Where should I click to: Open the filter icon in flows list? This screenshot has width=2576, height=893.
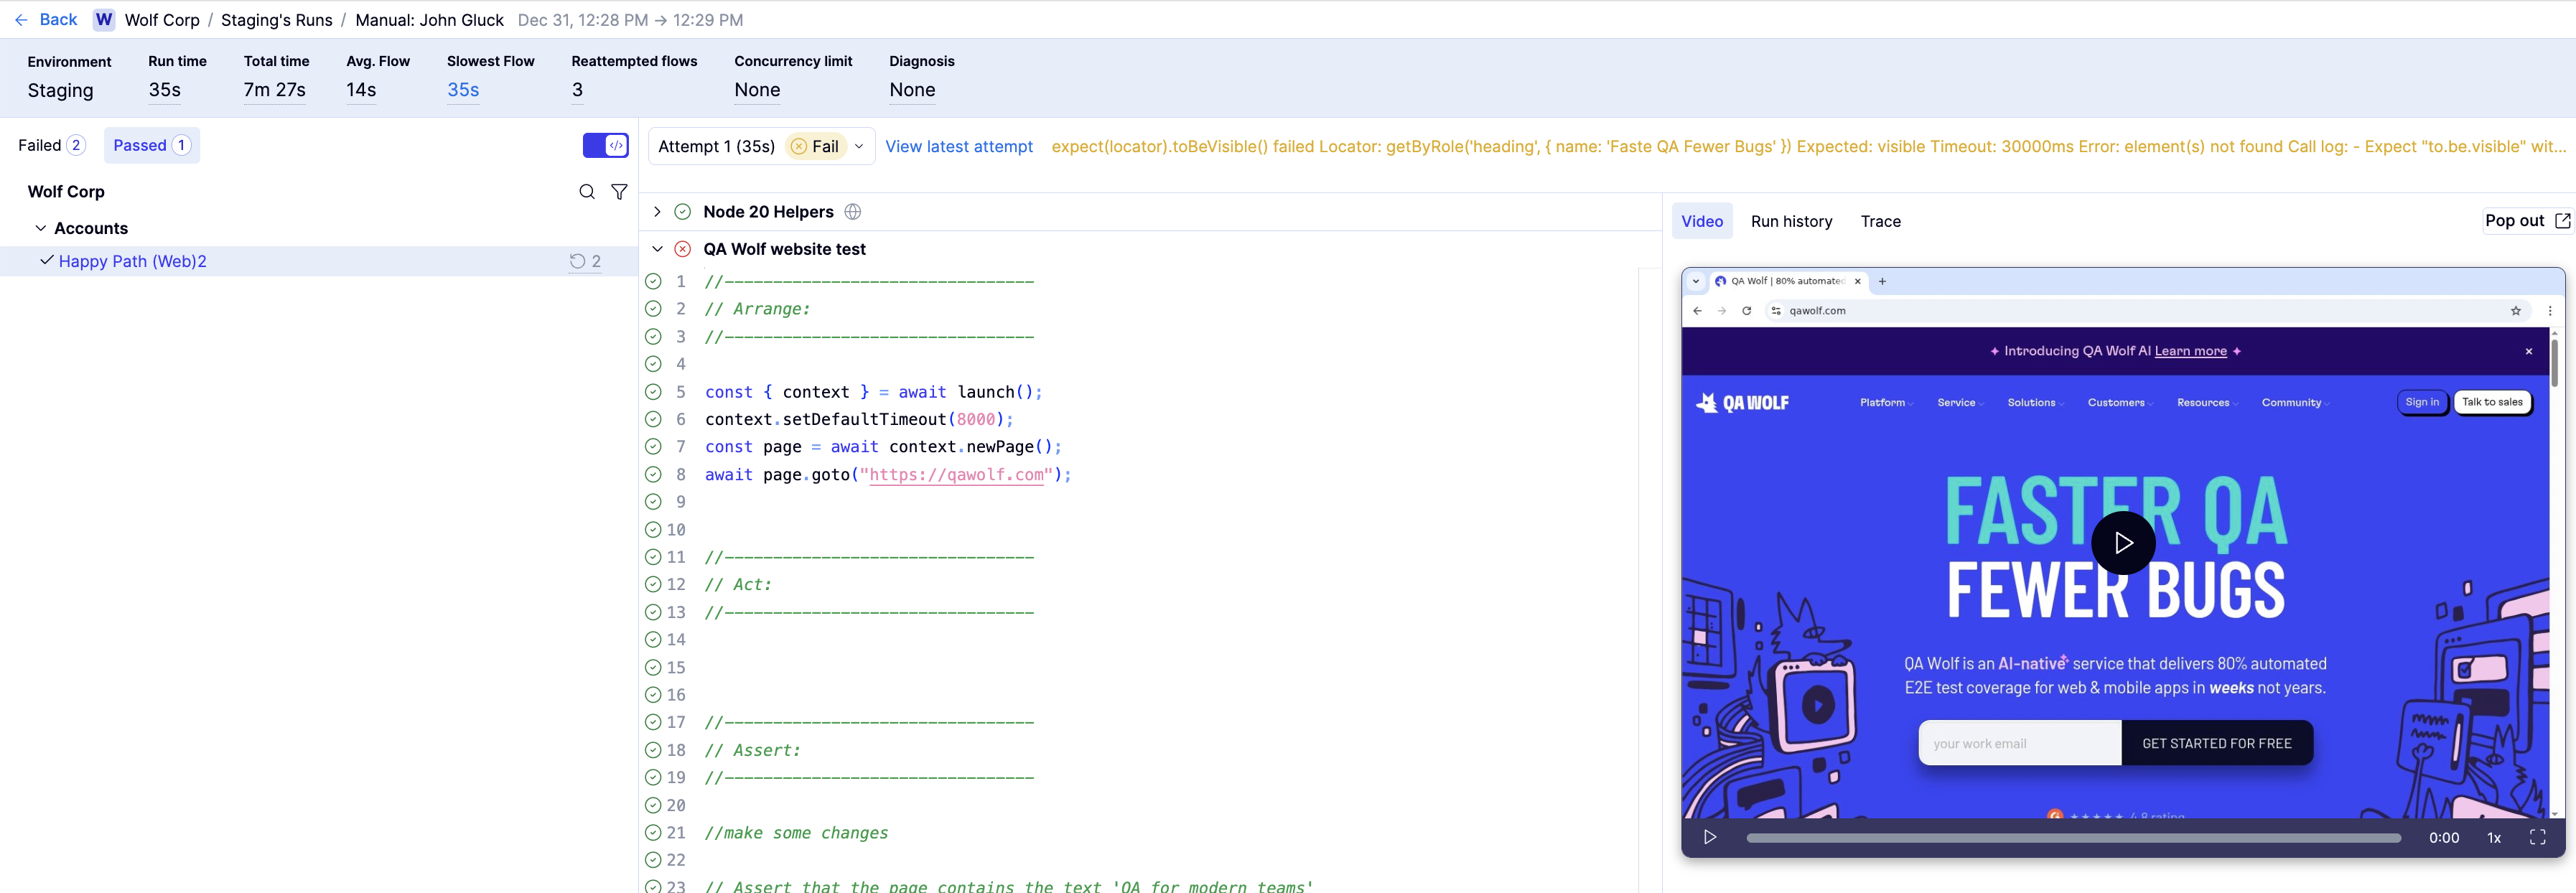click(619, 192)
